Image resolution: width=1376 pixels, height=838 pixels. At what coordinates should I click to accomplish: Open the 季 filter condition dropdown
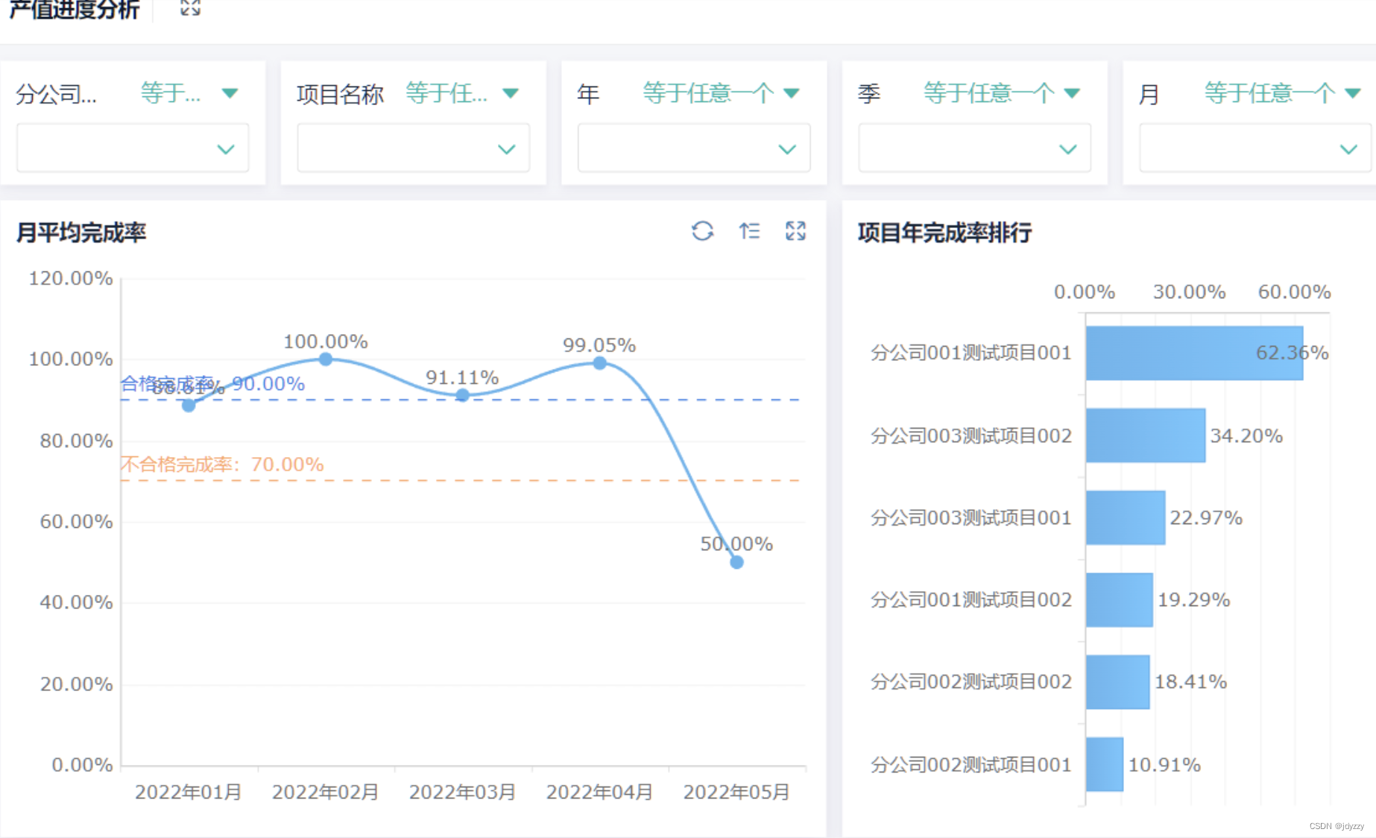click(1072, 93)
